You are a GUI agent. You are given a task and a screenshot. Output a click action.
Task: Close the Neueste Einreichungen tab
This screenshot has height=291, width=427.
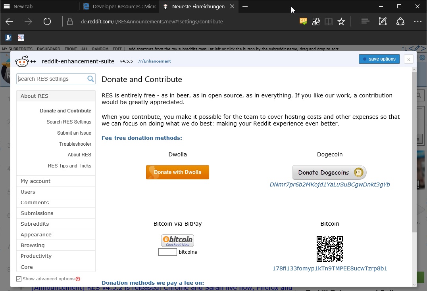pyautogui.click(x=232, y=6)
